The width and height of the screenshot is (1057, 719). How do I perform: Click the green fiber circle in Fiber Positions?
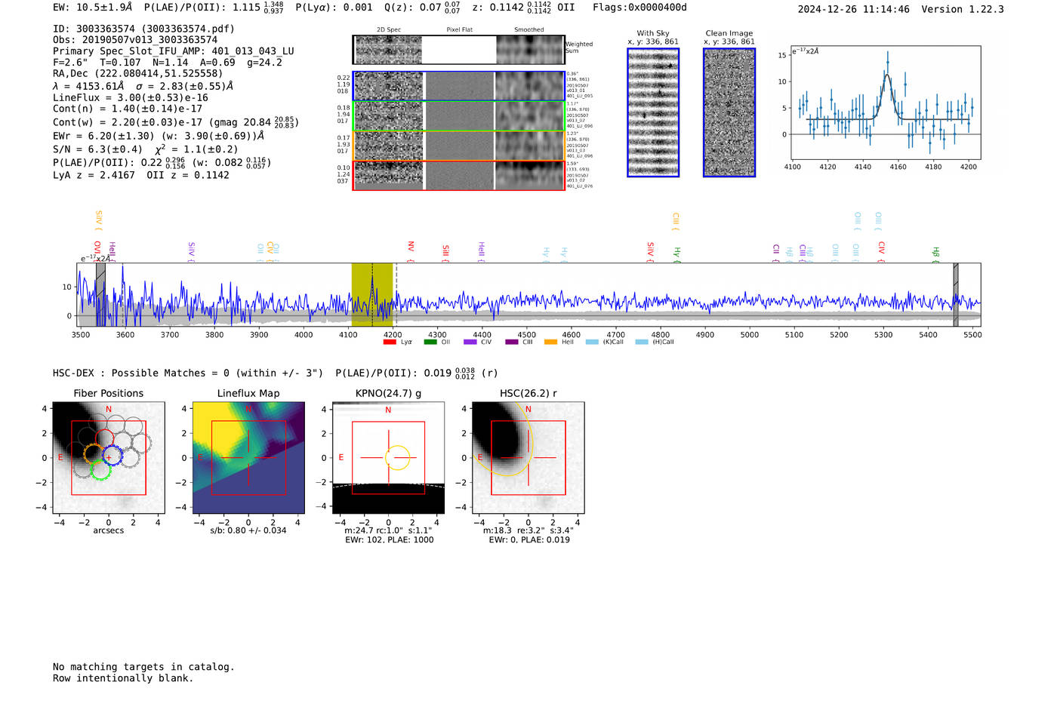click(100, 470)
